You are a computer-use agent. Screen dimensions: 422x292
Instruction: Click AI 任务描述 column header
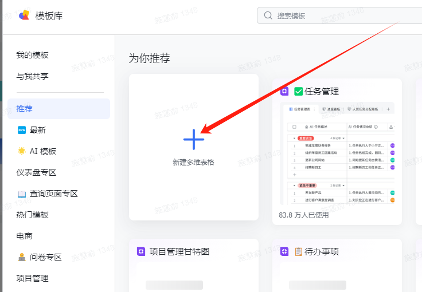[x=316, y=127]
